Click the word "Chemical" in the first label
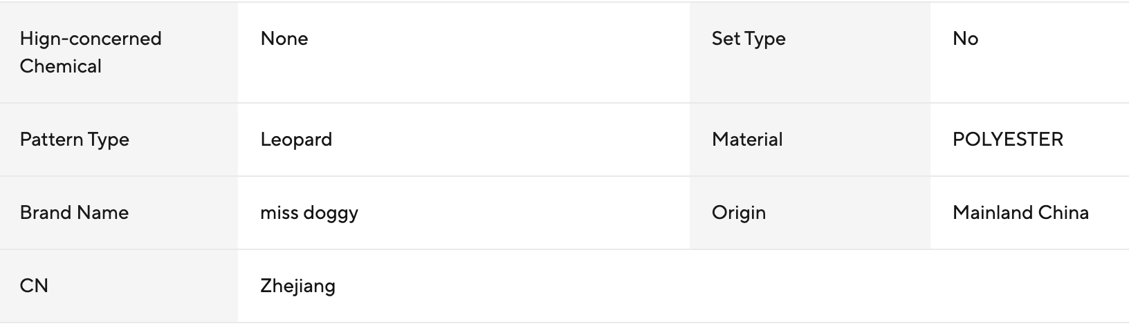 (61, 66)
